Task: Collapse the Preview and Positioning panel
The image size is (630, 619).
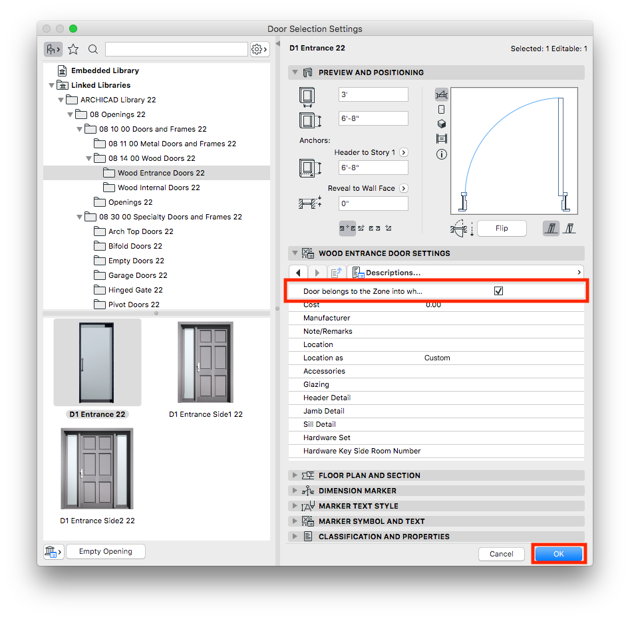Action: [x=295, y=72]
